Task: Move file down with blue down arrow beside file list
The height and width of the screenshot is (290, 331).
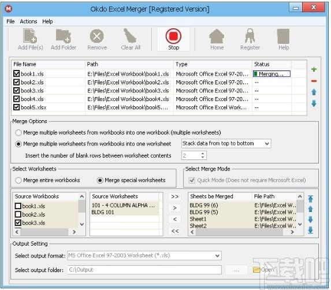Action: coord(314,103)
